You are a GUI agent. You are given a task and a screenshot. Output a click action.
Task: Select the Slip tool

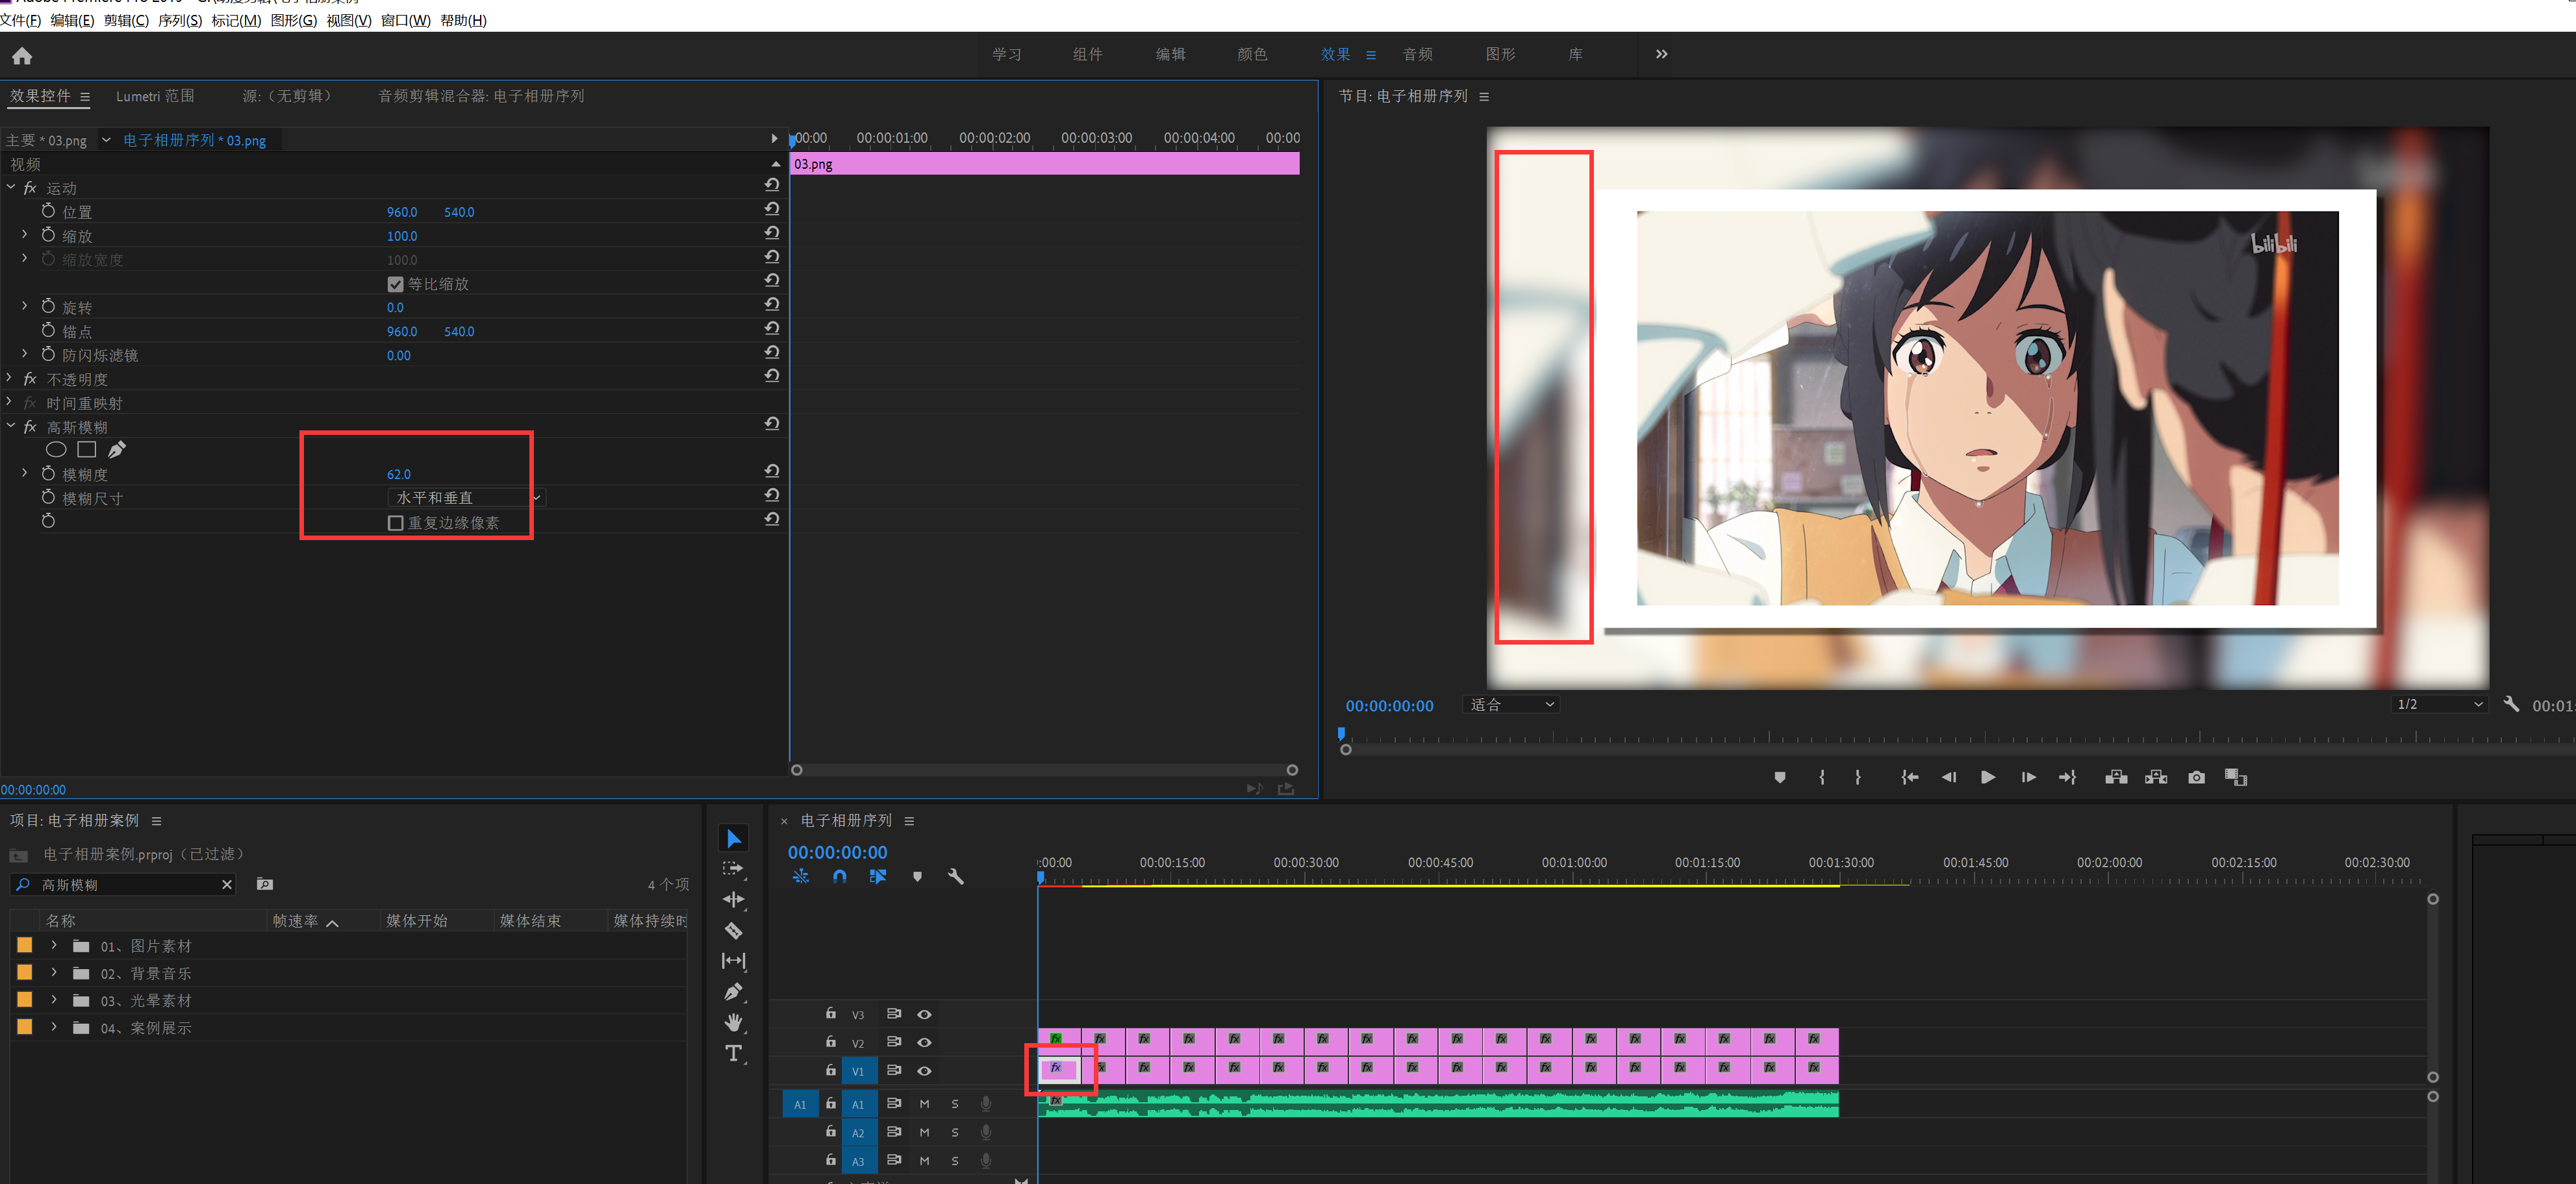click(734, 960)
